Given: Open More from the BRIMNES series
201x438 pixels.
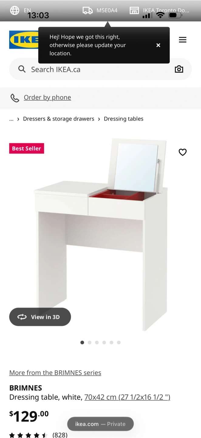Looking at the screenshot, I should [x=55, y=373].
